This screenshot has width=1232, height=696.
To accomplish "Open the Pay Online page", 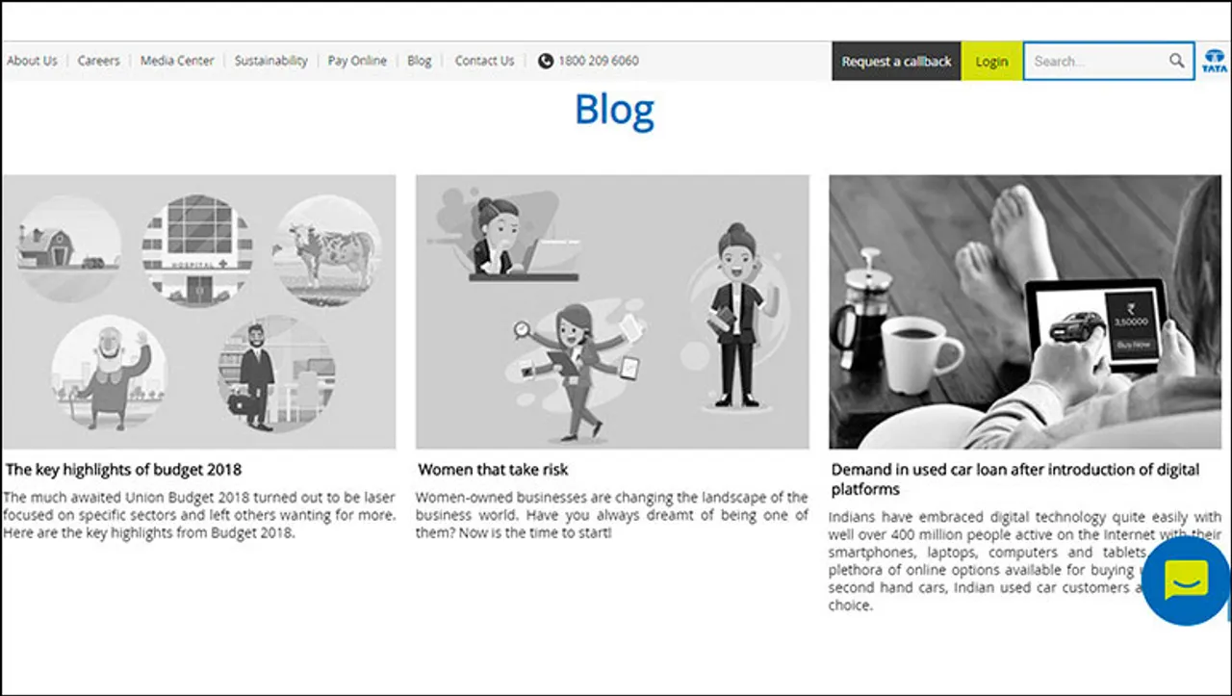I will point(357,61).
